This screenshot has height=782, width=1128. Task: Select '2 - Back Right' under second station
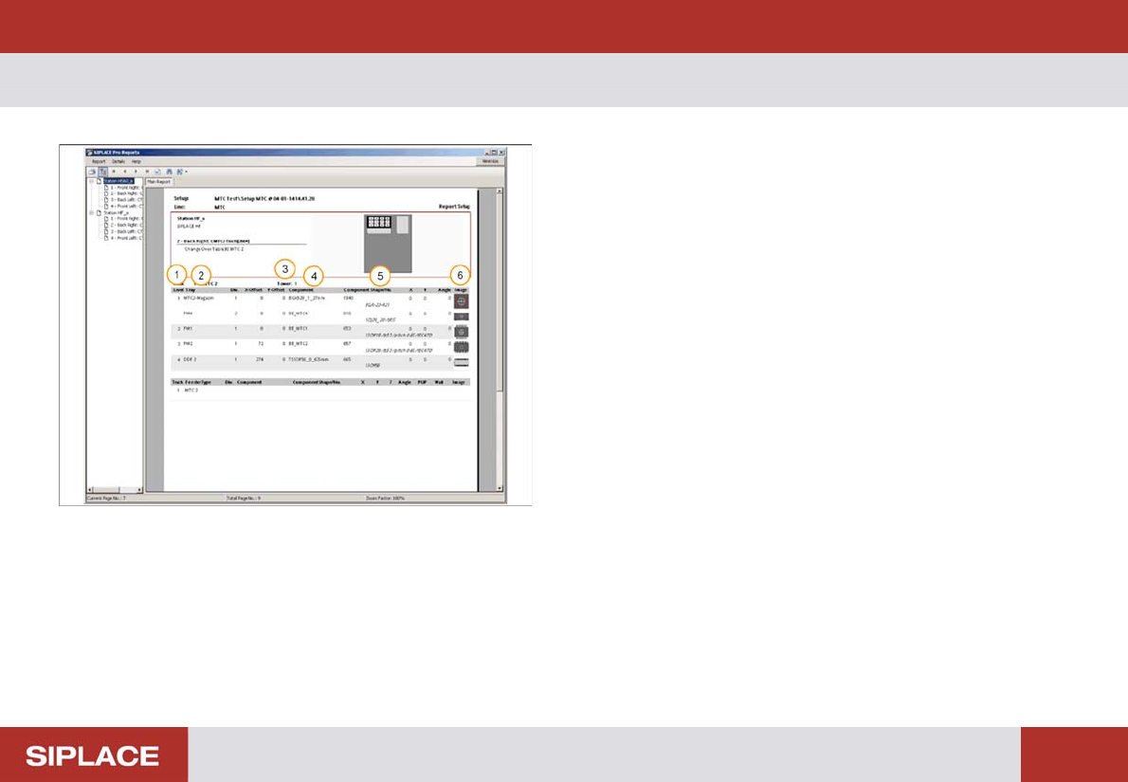pyautogui.click(x=127, y=226)
